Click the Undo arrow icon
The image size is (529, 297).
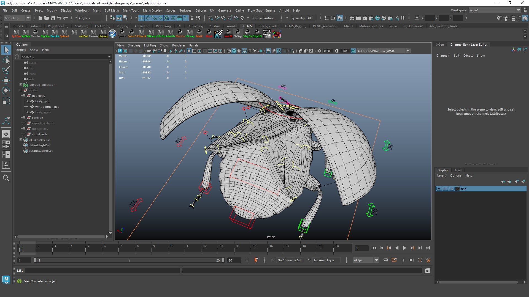pos(59,18)
